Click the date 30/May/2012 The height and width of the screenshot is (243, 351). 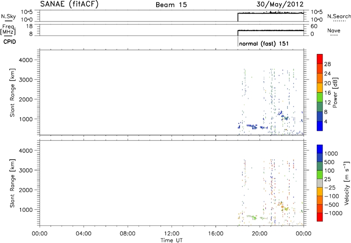click(x=280, y=4)
